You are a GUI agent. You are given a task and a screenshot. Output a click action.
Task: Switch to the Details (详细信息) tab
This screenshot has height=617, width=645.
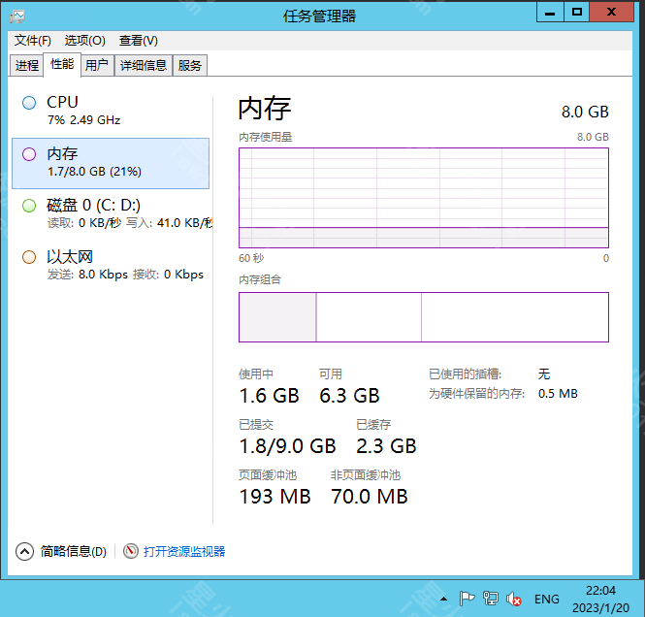point(144,65)
